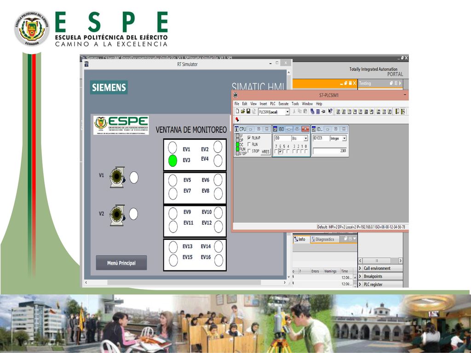Click the last icon on PLCSIM toolbar
The image size is (471, 353).
click(x=403, y=112)
